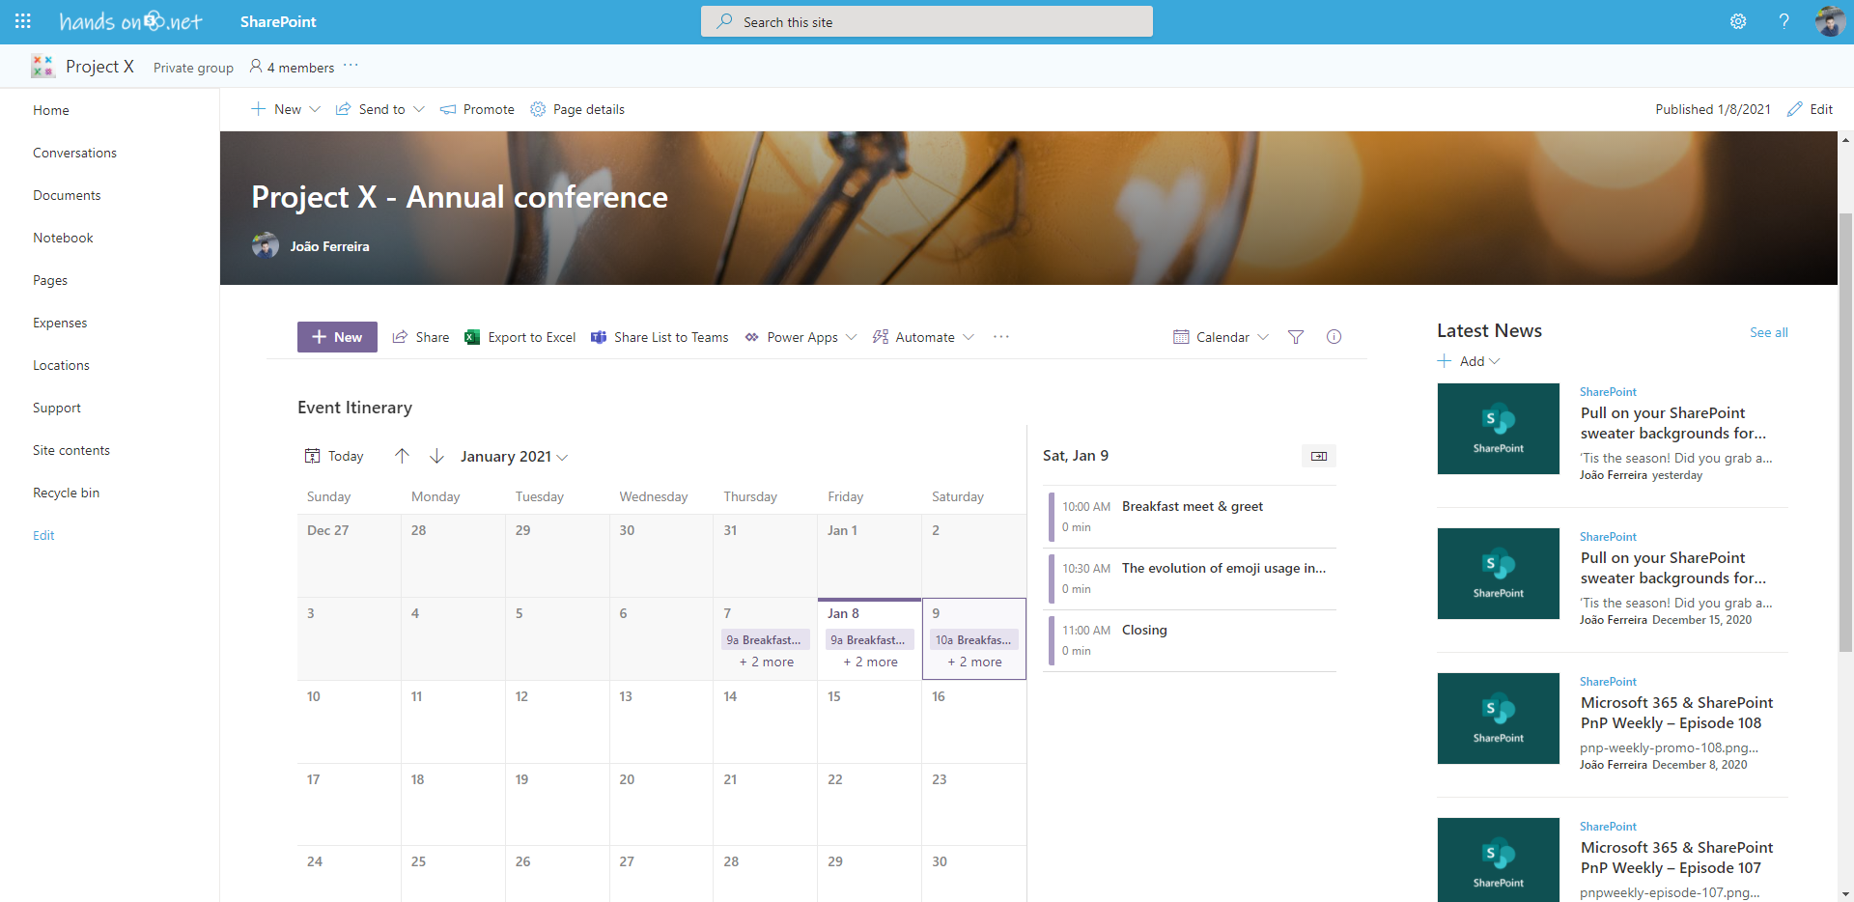Show the + 2 more events on Jan 8
The width and height of the screenshot is (1854, 902).
click(870, 662)
